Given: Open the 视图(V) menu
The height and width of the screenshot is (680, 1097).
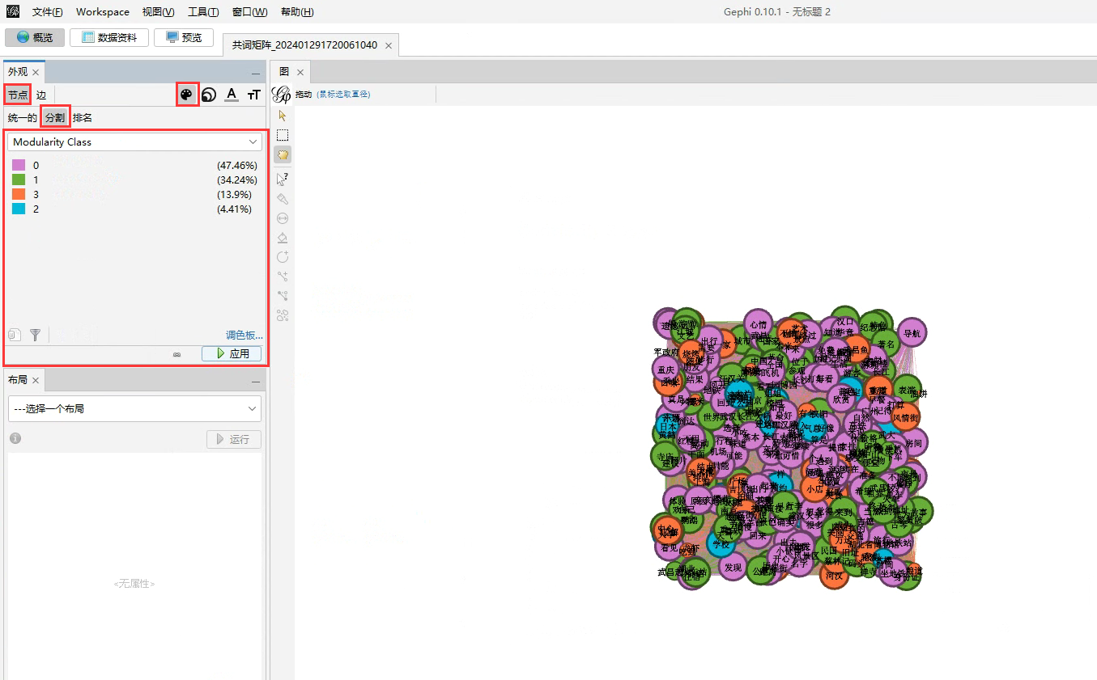Looking at the screenshot, I should pos(158,12).
